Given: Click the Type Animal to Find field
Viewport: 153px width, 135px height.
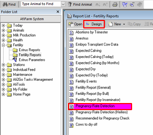Looking at the screenshot, I should pyautogui.click(x=41, y=4).
